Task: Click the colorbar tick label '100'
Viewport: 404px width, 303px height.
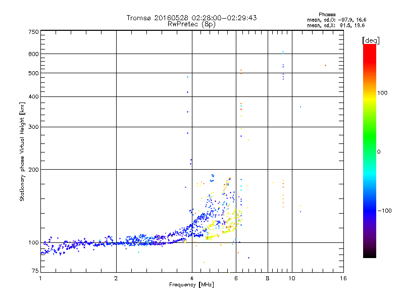Action: point(382,93)
